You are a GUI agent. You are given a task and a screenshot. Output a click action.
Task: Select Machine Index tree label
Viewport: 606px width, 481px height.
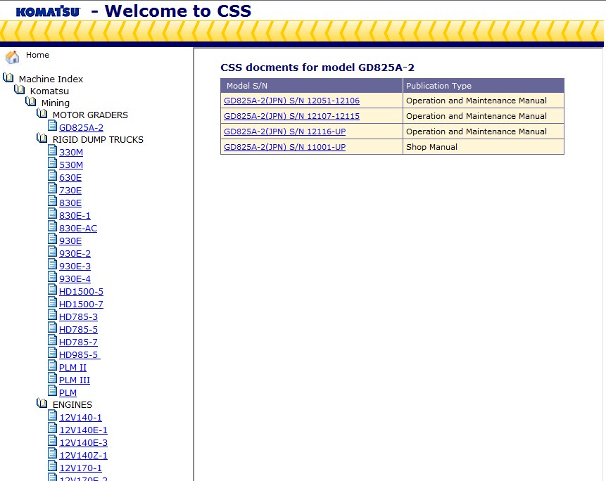click(51, 79)
